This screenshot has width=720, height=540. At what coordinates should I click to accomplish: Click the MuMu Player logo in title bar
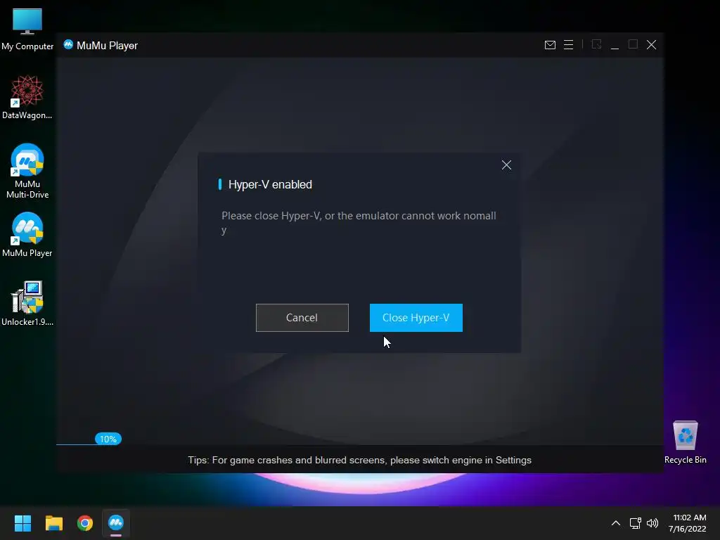click(68, 44)
